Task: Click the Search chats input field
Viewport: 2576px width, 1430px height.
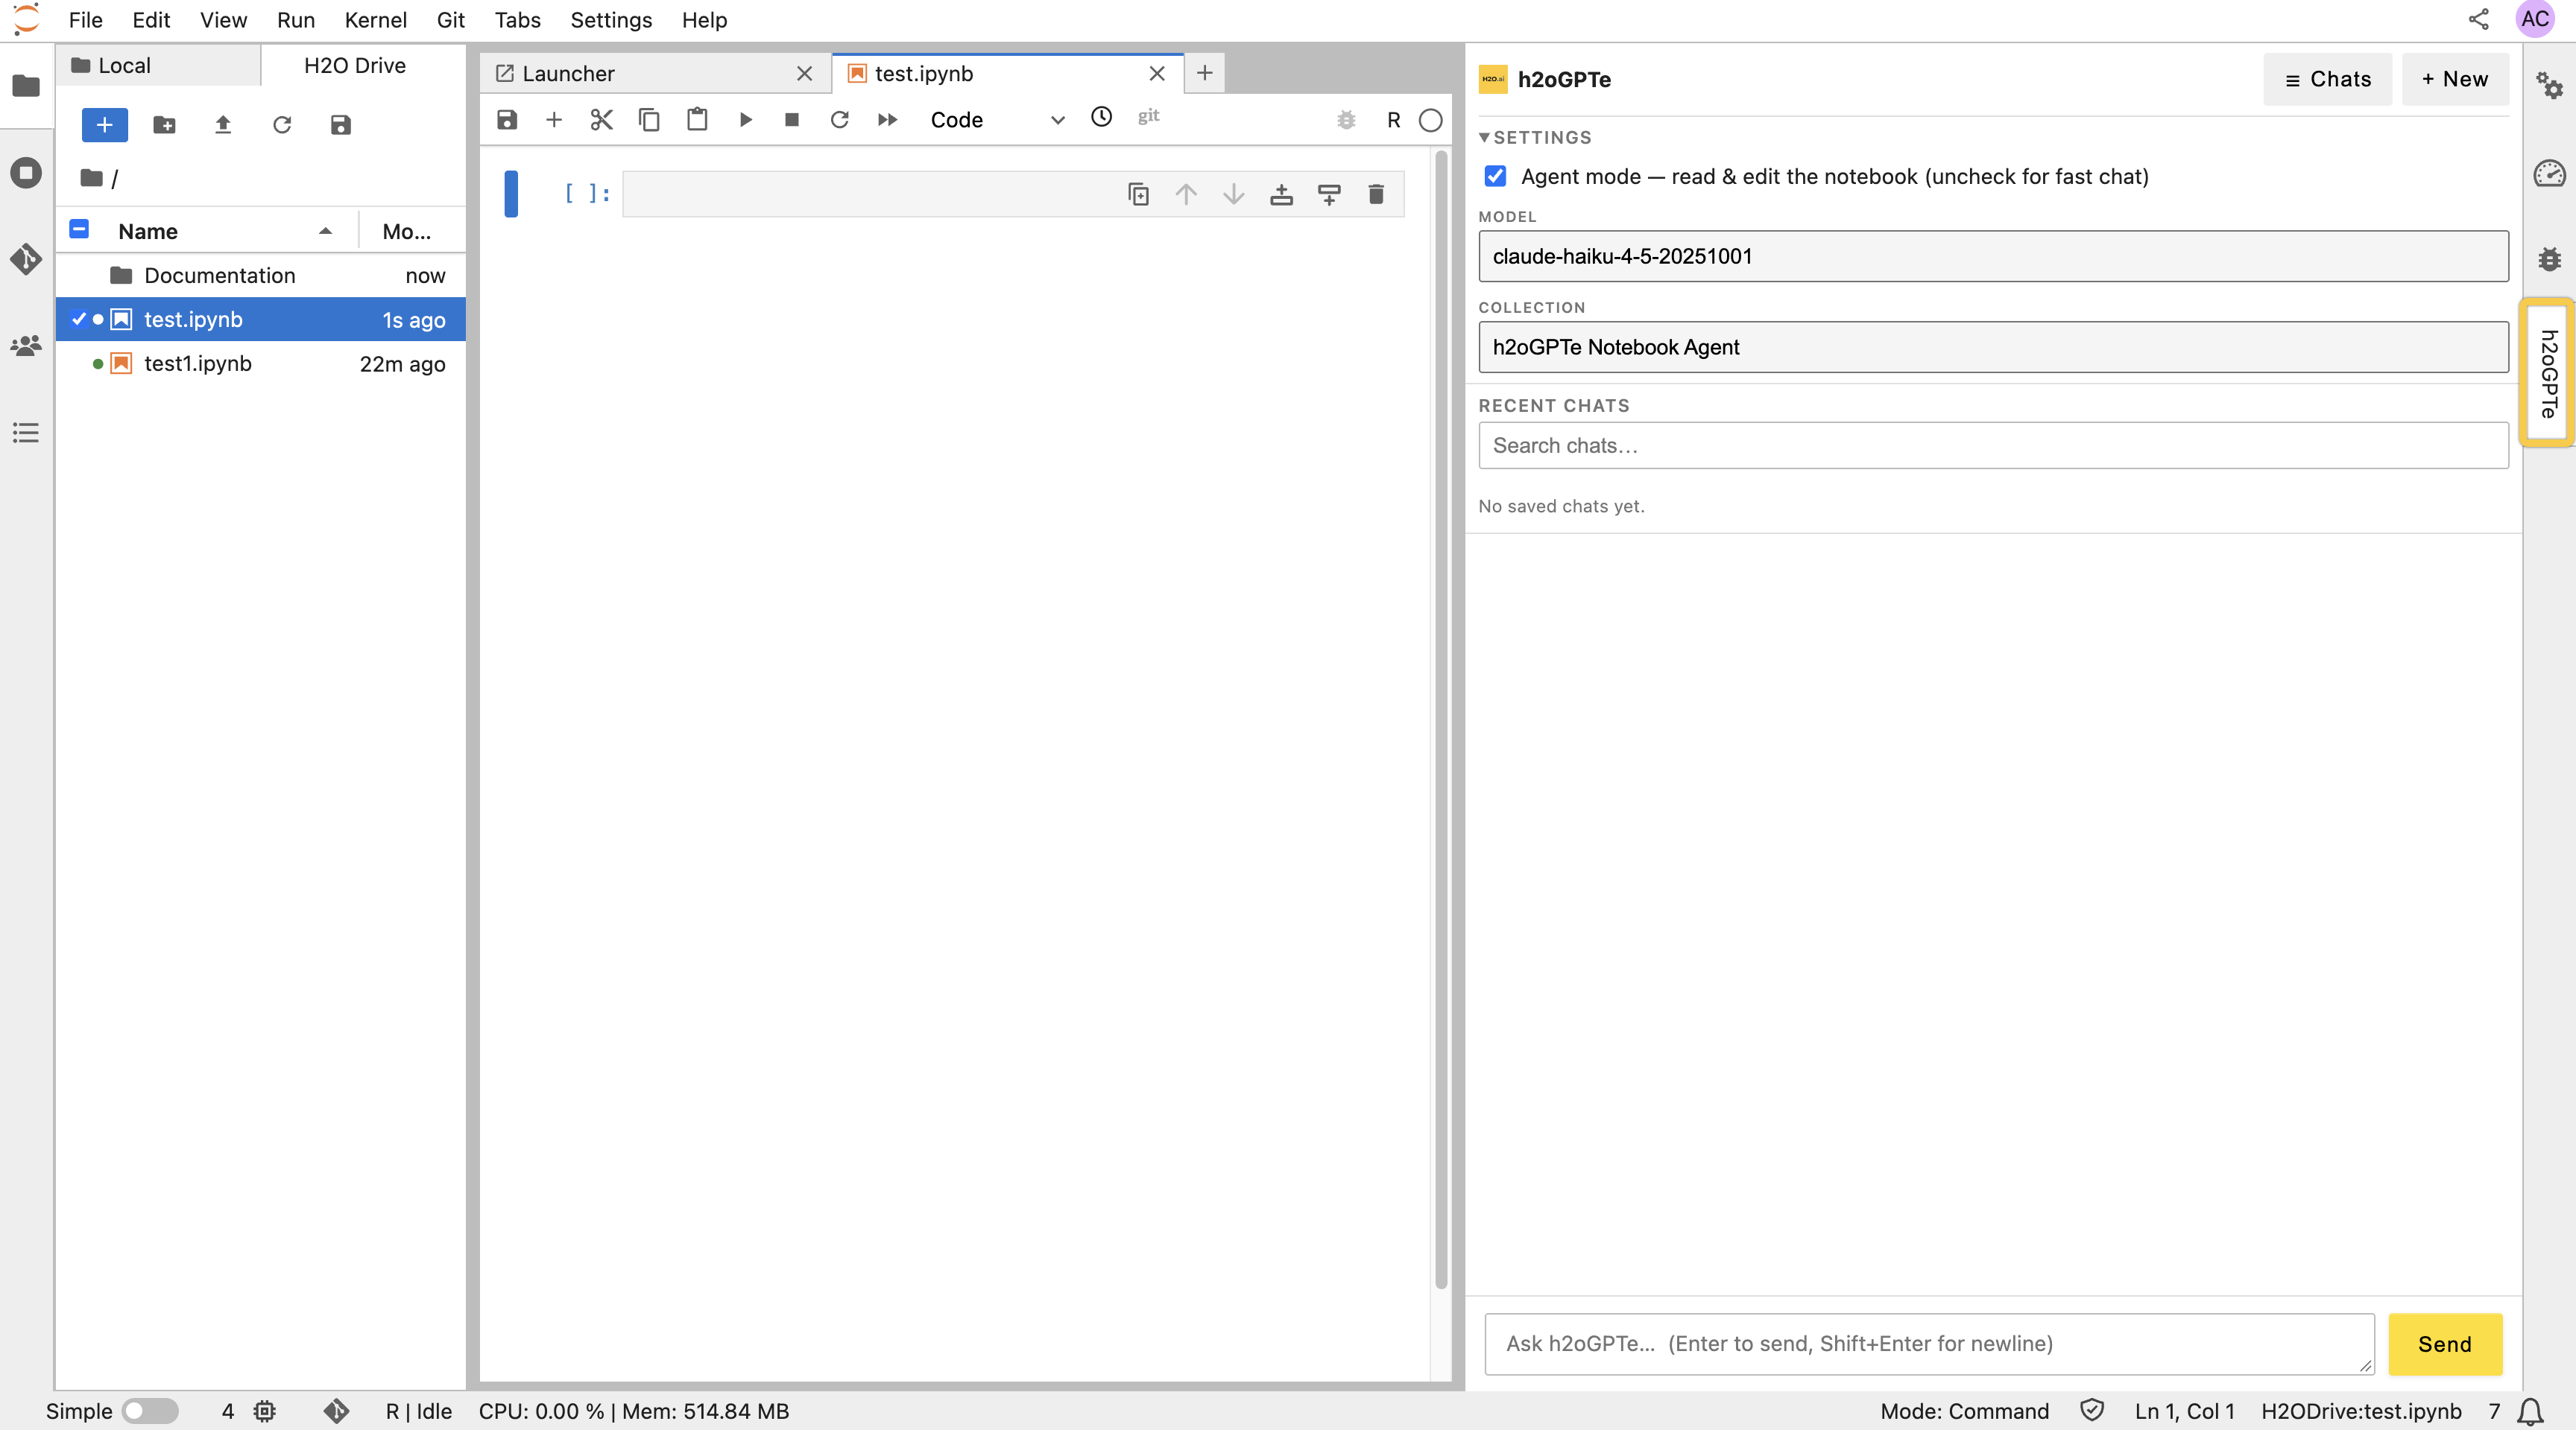Action: click(x=1993, y=445)
